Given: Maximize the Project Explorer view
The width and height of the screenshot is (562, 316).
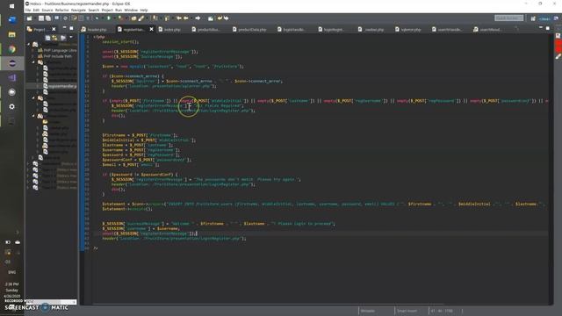Looking at the screenshot, I should 71,28.
